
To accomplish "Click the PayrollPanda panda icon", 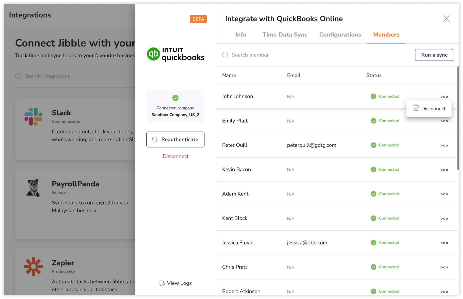I will [x=33, y=187].
